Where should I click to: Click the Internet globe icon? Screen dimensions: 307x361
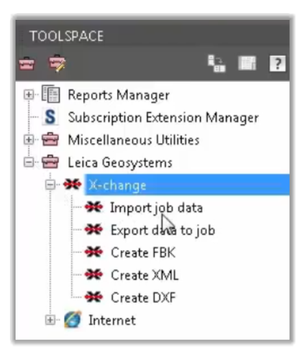(x=73, y=319)
